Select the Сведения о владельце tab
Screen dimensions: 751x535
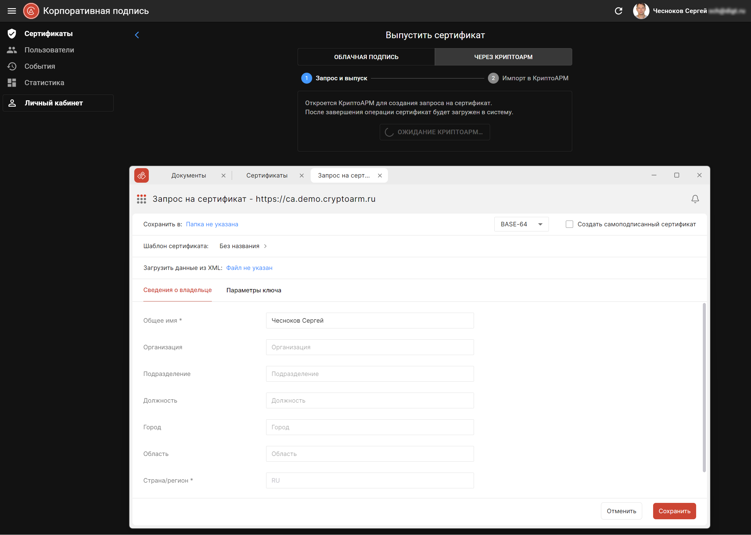[x=177, y=290]
